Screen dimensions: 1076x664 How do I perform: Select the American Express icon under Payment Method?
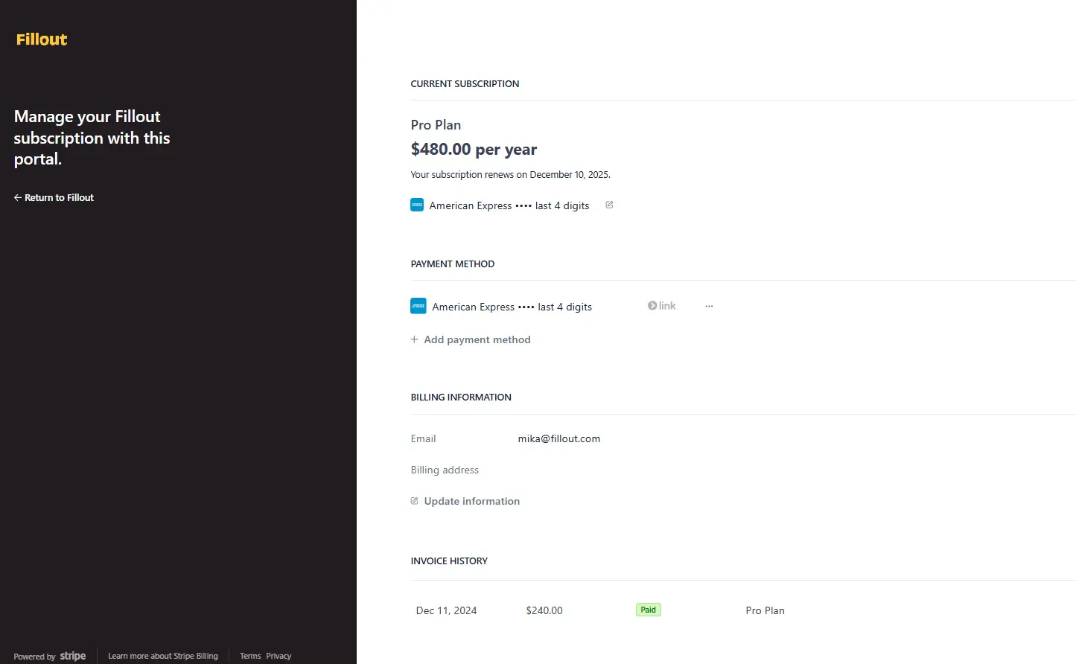point(418,305)
